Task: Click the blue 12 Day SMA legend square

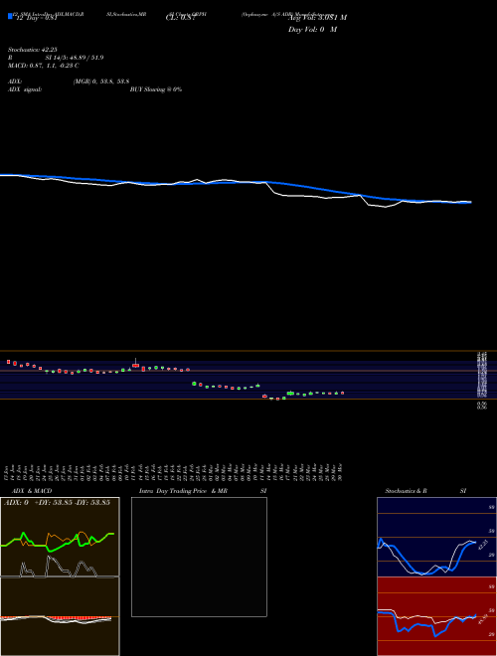Action: [11, 16]
